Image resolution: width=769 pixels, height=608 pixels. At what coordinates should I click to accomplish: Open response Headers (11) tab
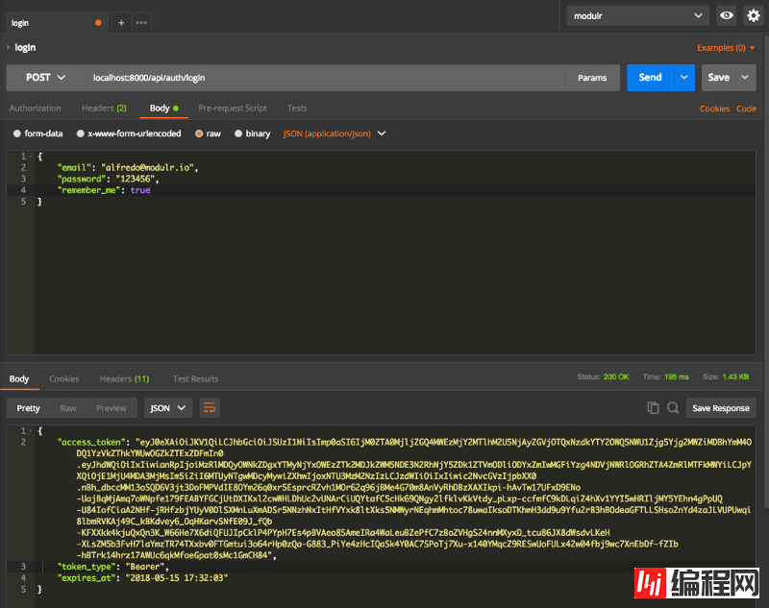tap(124, 378)
